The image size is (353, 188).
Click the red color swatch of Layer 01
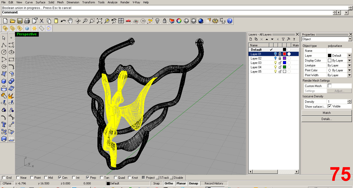(x=285, y=54)
